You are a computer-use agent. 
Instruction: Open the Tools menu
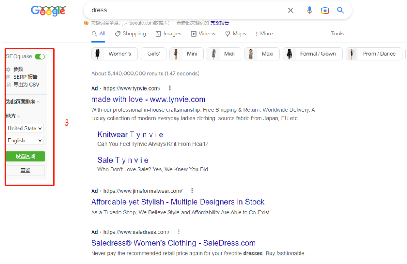(x=337, y=34)
